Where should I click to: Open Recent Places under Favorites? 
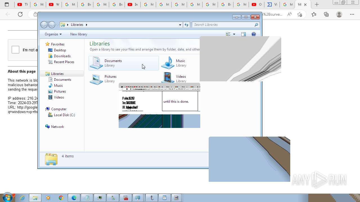point(64,62)
